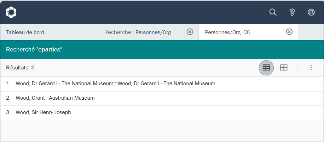Open the search magnifier icon
Image resolution: width=324 pixels, height=142 pixels.
coord(273,12)
